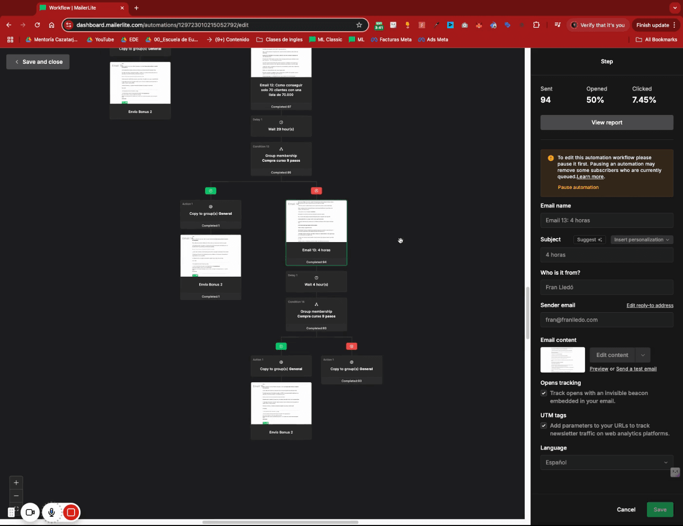Stop the screen recording with red square
Image resolution: width=683 pixels, height=526 pixels.
[71, 512]
